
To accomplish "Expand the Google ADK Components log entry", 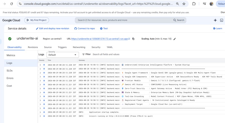I will coord(40,77).
